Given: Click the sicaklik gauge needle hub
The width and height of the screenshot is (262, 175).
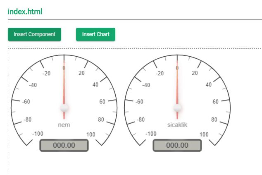Looking at the screenshot, I should (177, 108).
